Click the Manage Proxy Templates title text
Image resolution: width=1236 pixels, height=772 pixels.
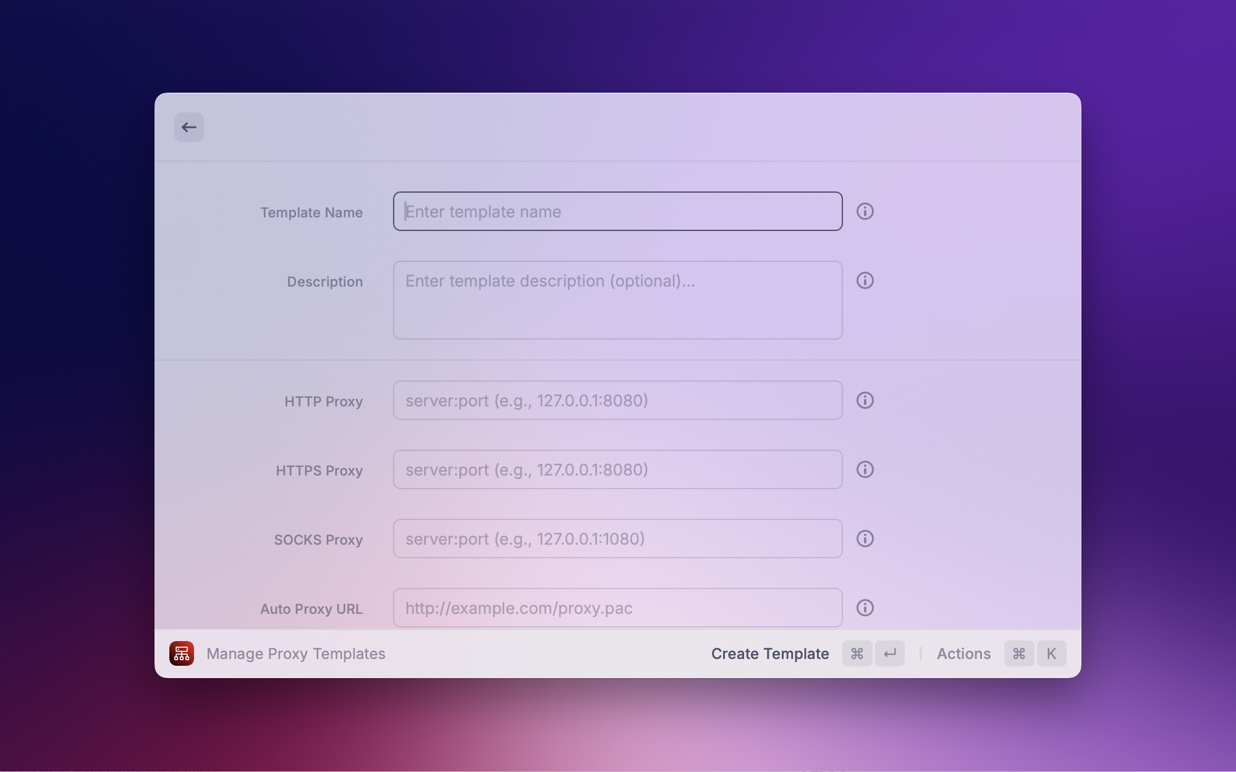click(x=295, y=653)
